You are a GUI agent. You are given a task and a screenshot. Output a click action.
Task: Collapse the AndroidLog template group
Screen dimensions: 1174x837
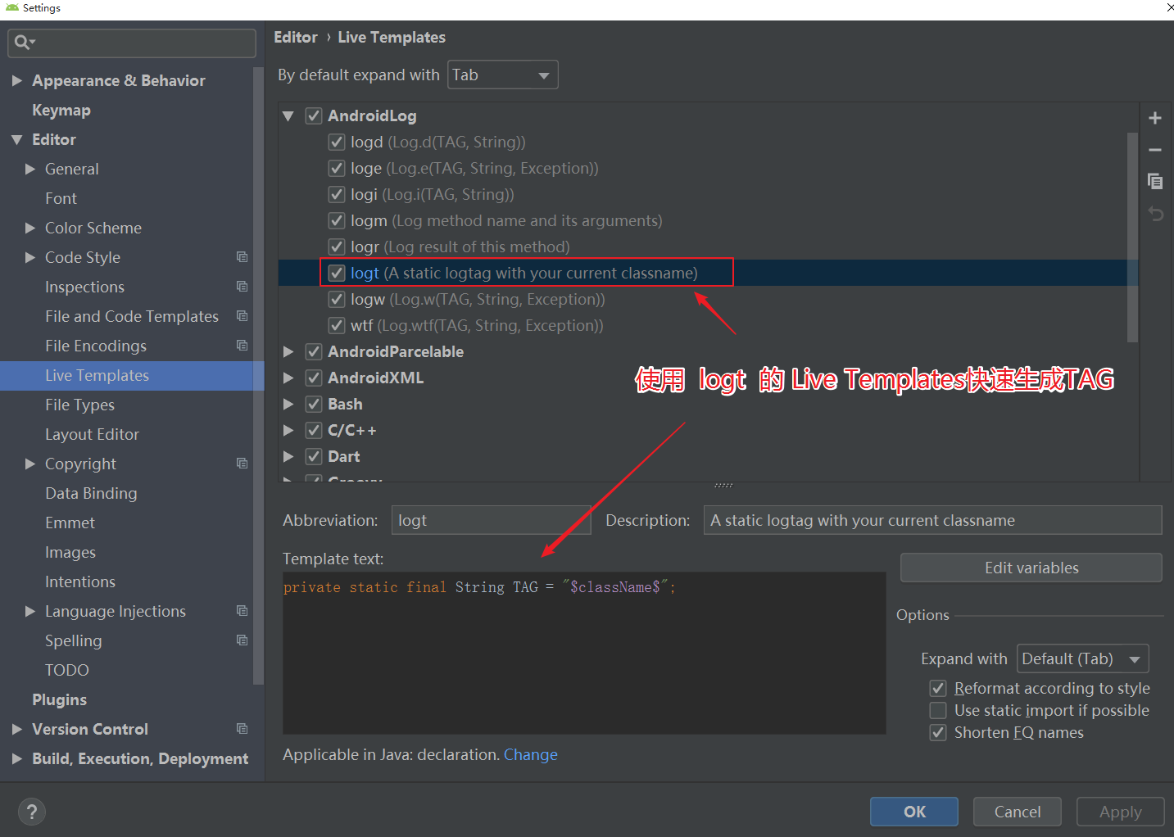click(288, 116)
